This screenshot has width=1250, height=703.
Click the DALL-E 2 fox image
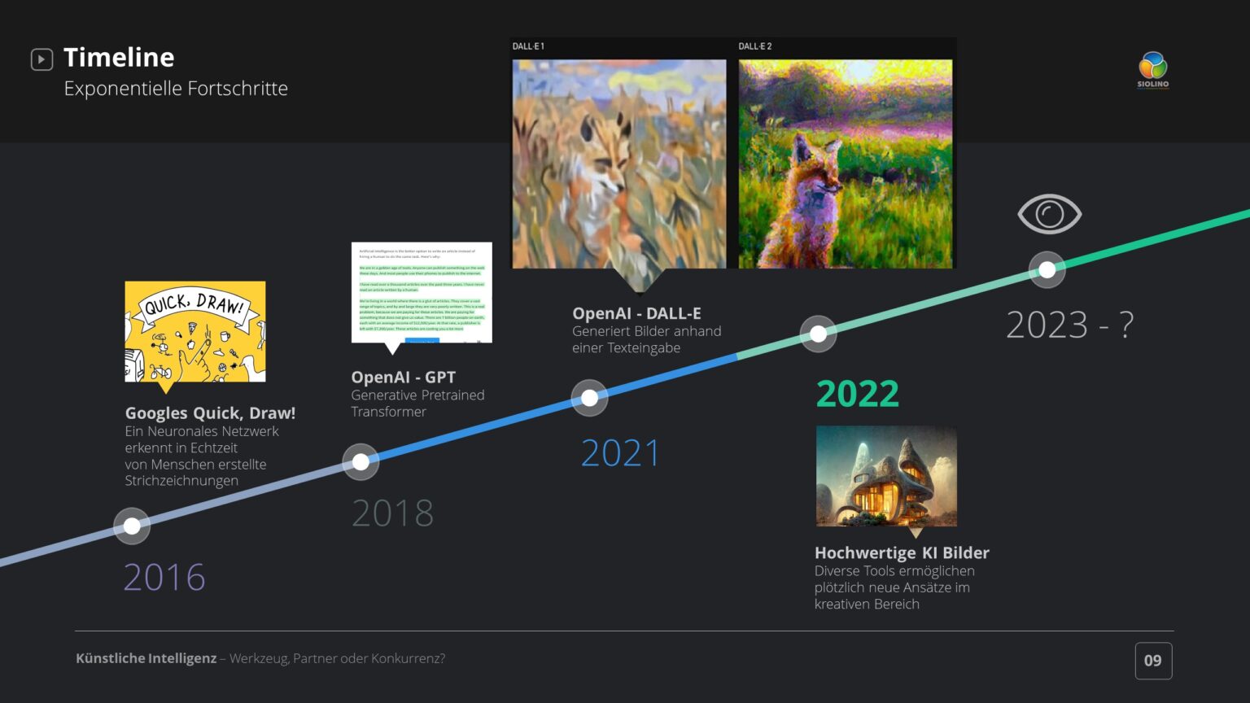coord(845,164)
